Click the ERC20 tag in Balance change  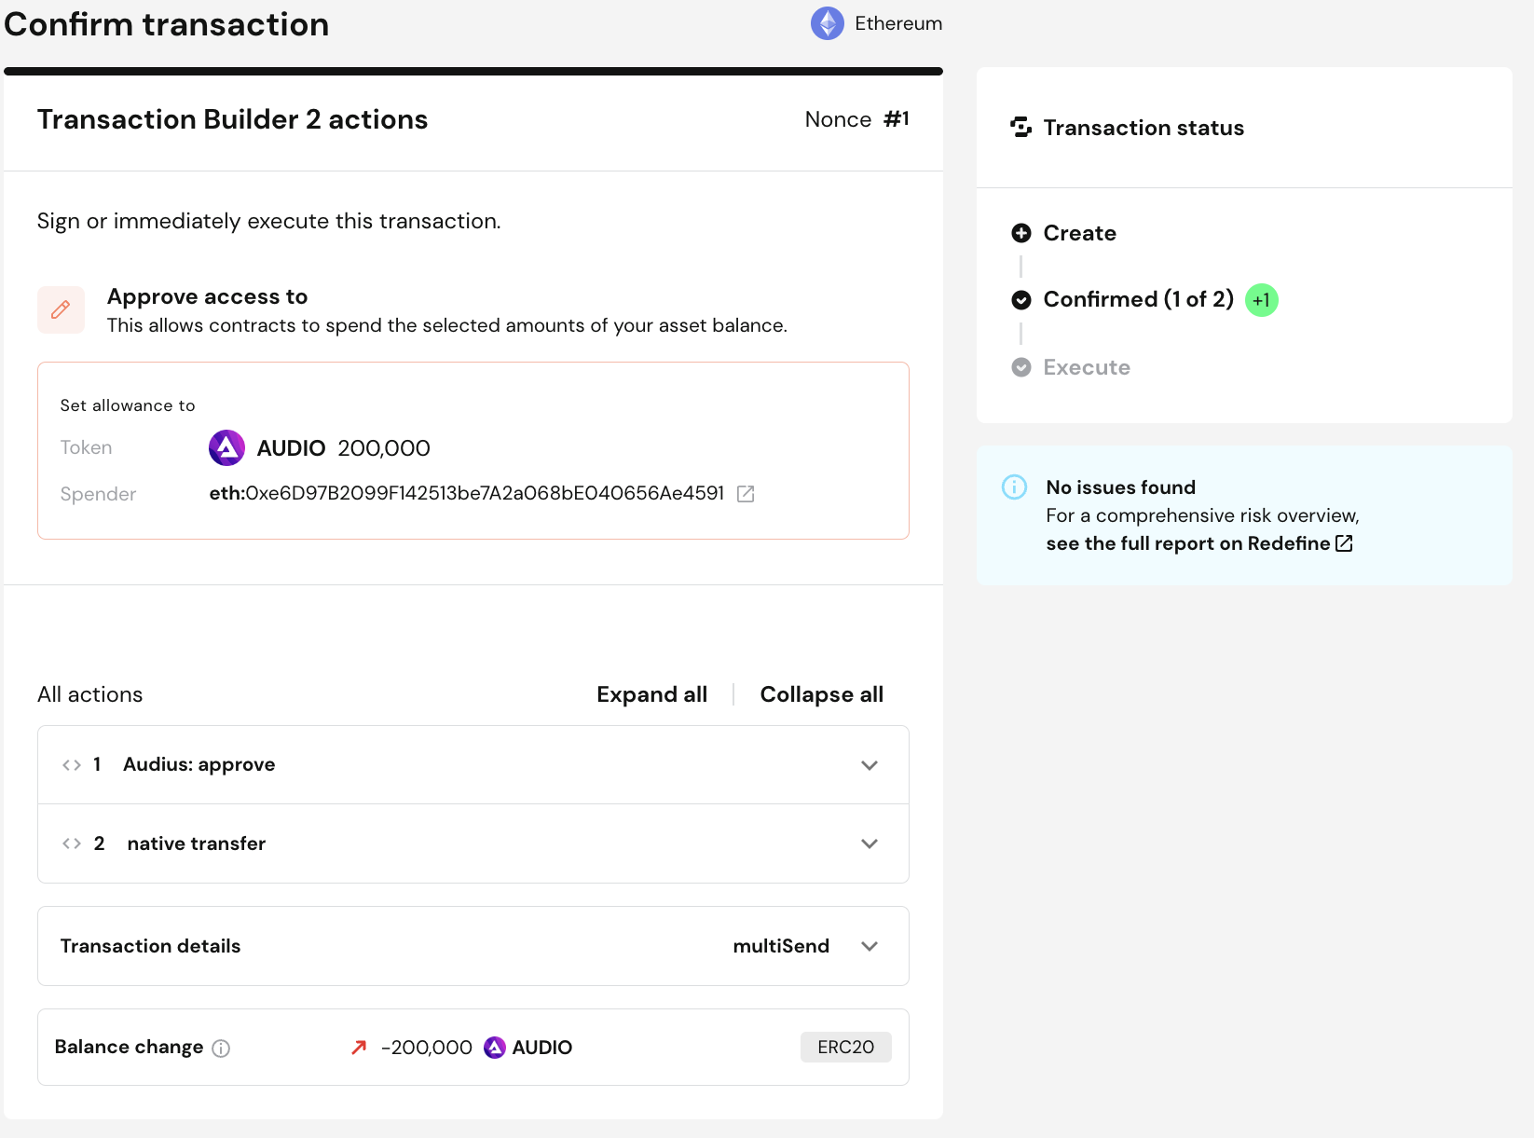(x=845, y=1047)
